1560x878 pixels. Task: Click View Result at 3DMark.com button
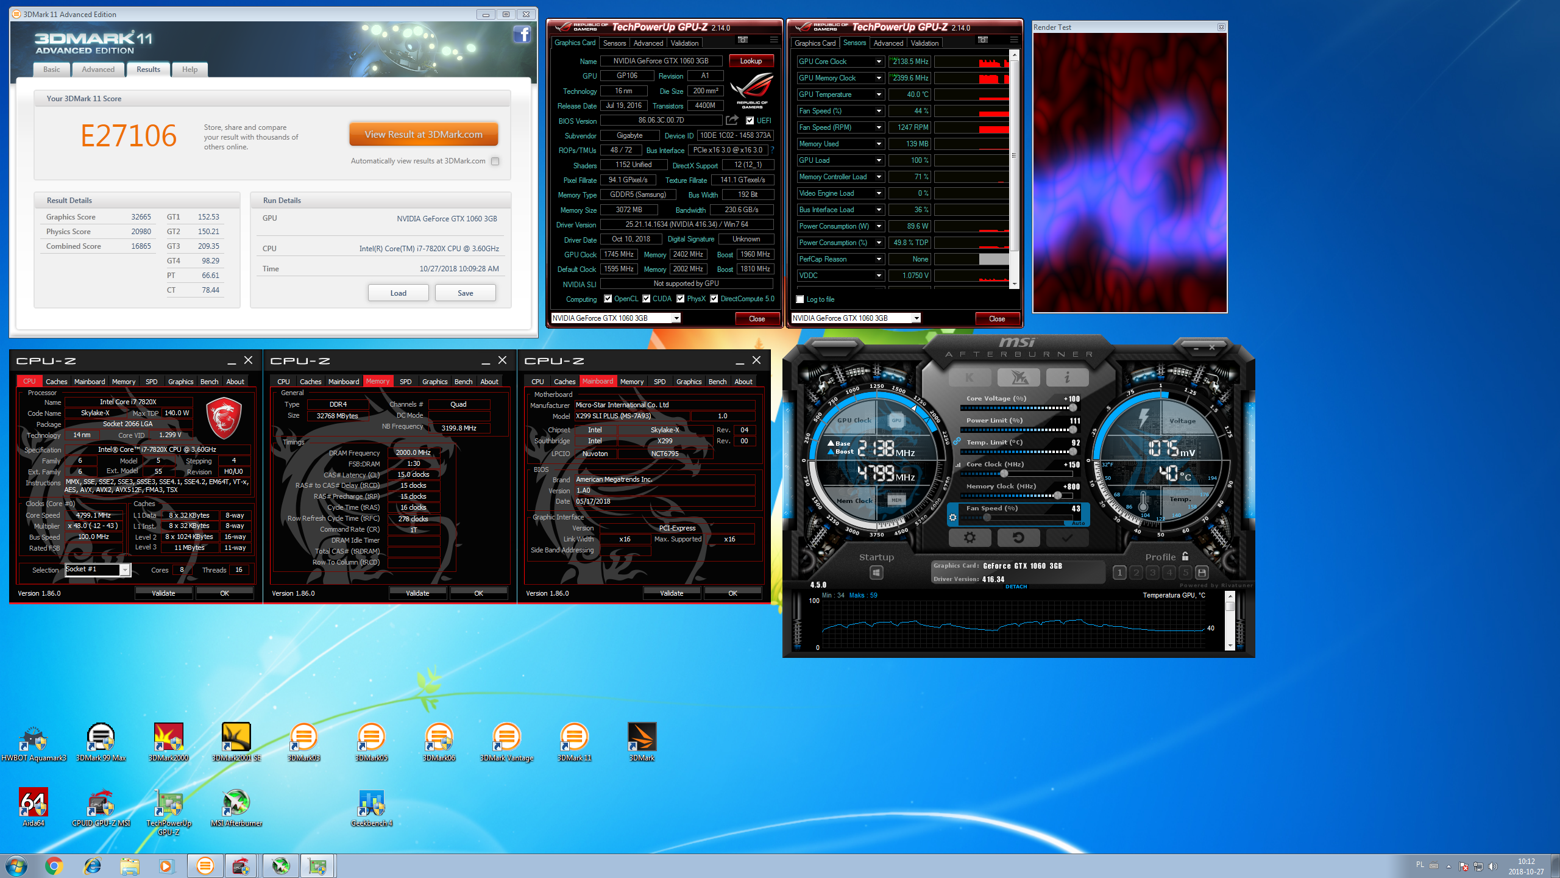424,134
